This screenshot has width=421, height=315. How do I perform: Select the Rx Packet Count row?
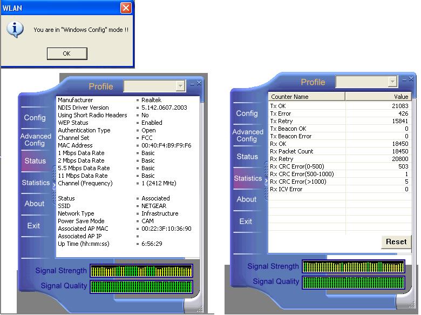[x=339, y=151]
